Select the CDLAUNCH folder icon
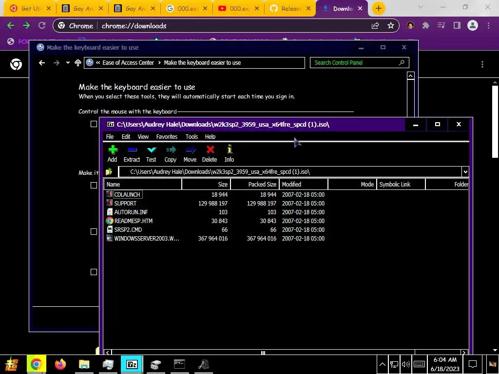 click(x=110, y=194)
